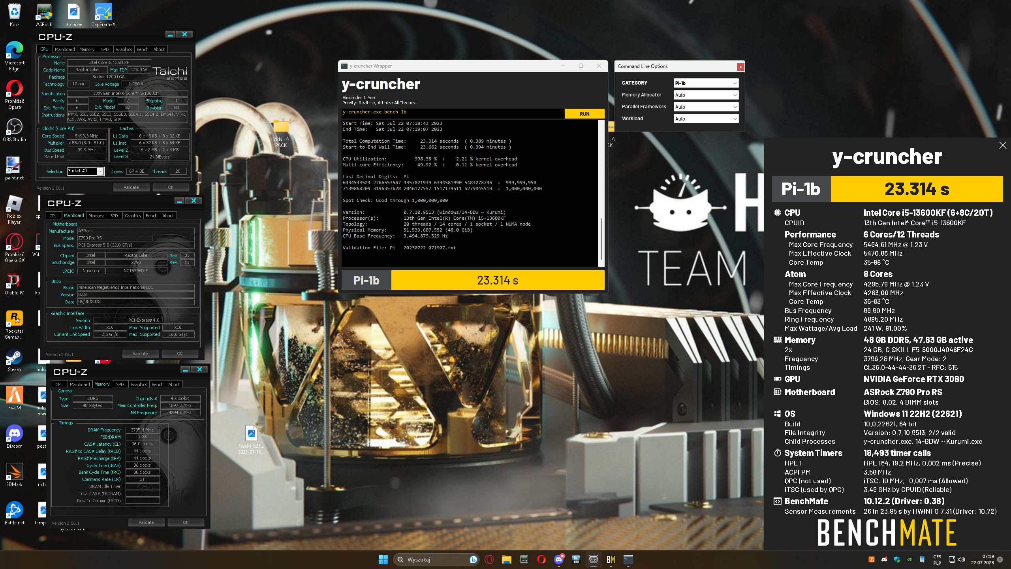This screenshot has width=1011, height=569.
Task: Open the YBN LA PACK folder
Action: coord(281,134)
